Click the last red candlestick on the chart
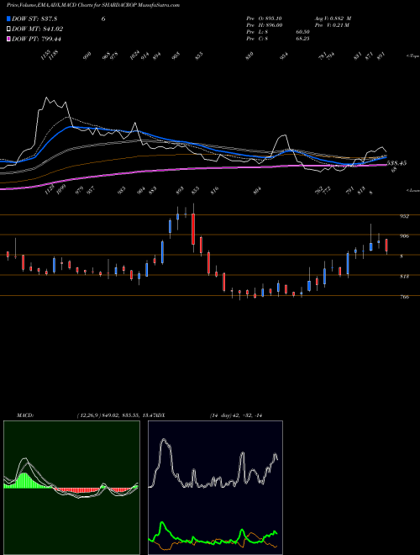Viewport: 420px width, 555px height. tap(386, 246)
